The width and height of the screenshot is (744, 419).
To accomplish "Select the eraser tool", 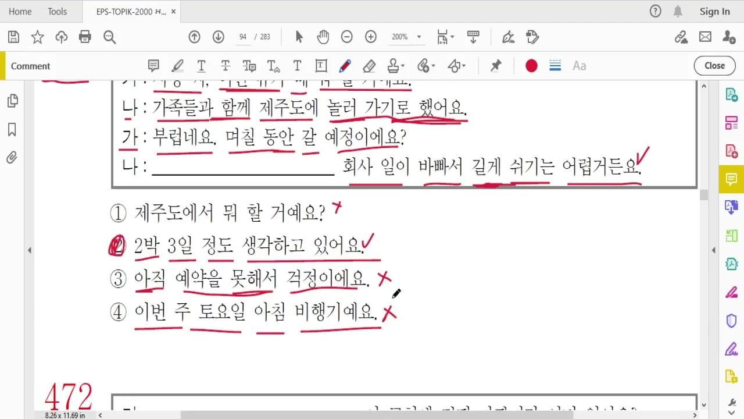I will (x=369, y=66).
